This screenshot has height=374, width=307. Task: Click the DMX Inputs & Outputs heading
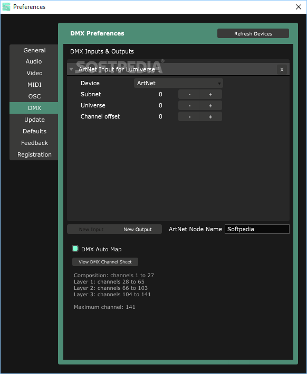pos(102,51)
